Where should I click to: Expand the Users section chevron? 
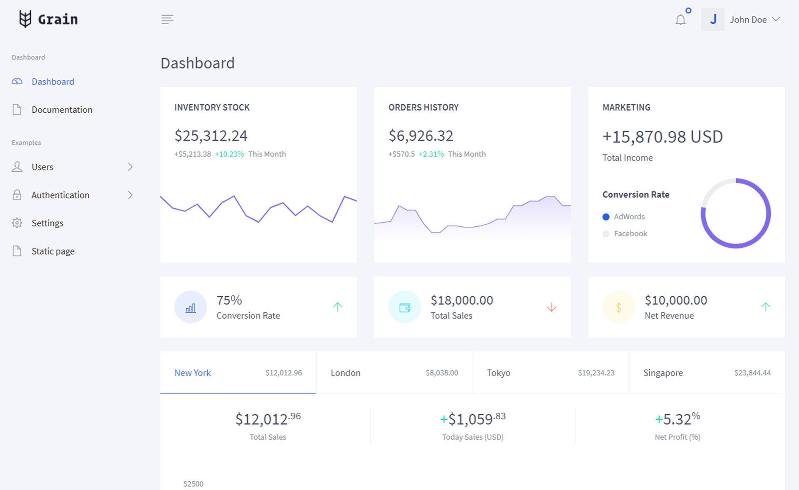point(129,167)
